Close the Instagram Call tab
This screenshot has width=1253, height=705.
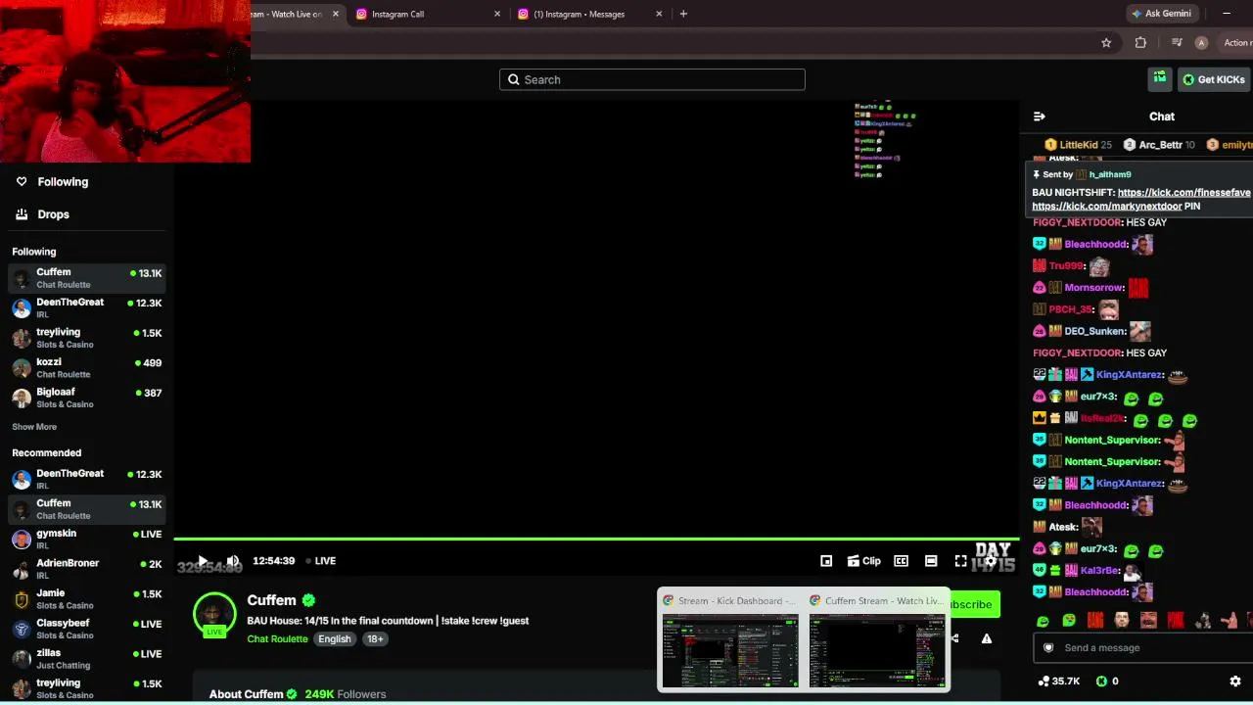click(497, 14)
